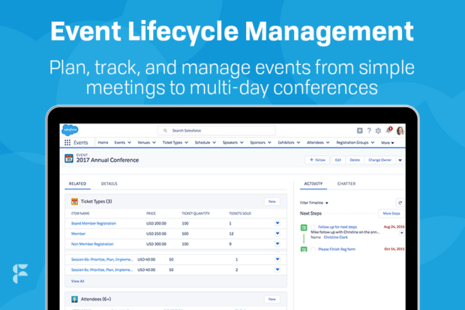Open Session 6b: Prioritize, Plan link

tap(102, 260)
